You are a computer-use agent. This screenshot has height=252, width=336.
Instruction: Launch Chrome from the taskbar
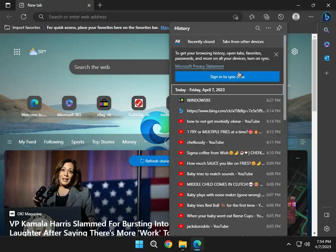[x=168, y=244]
